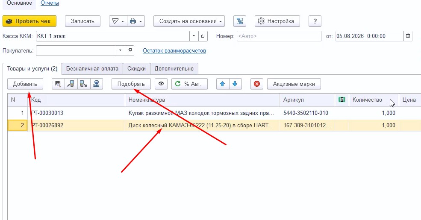Toggle the eye visibility button

coord(161,84)
